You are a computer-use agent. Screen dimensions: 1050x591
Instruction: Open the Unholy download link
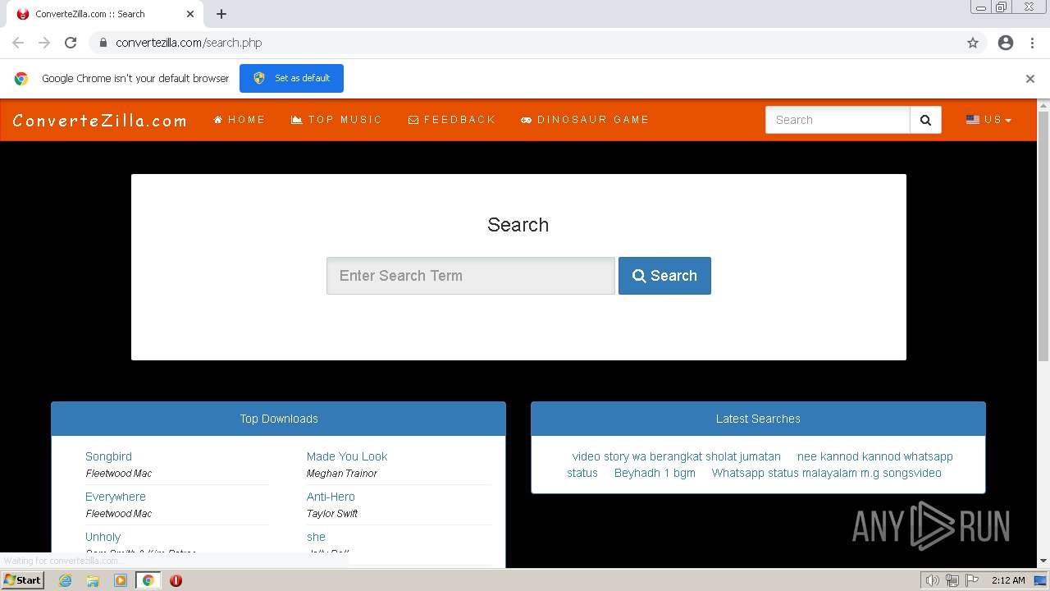[x=103, y=537]
